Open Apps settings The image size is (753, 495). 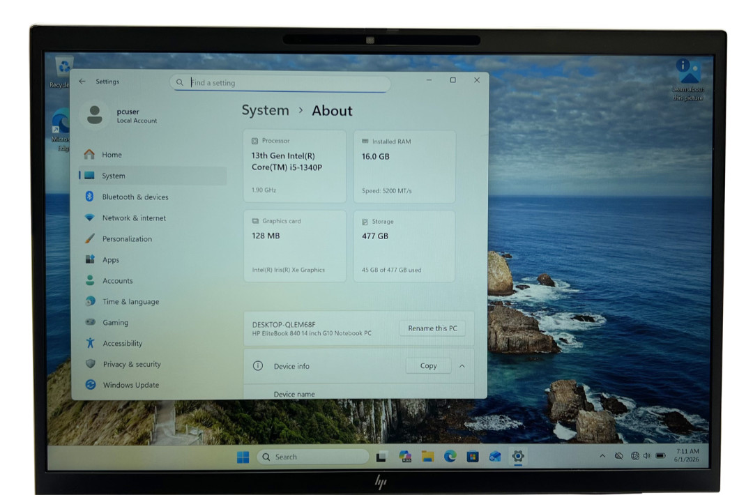coord(153,260)
